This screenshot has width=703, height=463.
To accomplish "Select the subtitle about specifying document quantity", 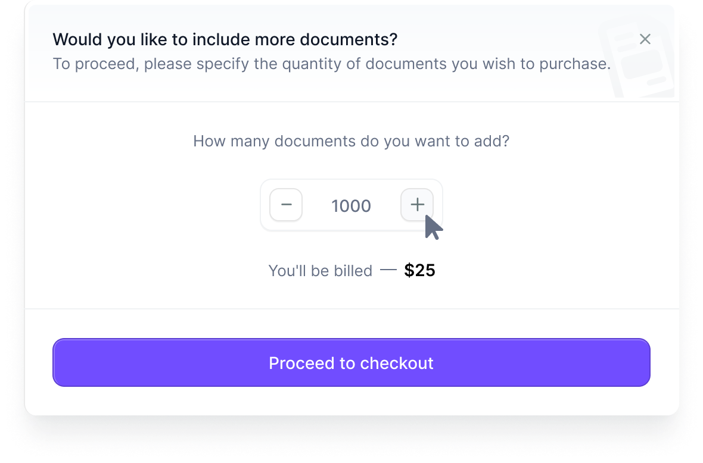I will [332, 64].
